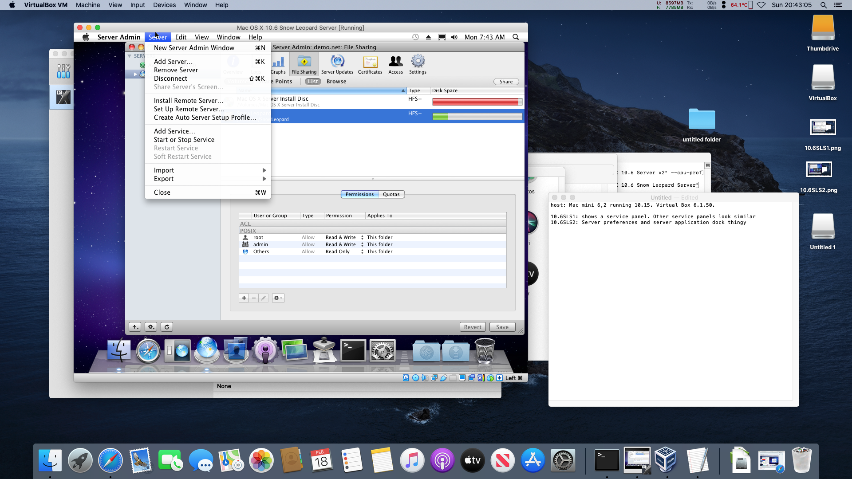Open Server Admin globe icon in guest dock
The width and height of the screenshot is (852, 479).
pos(207,351)
